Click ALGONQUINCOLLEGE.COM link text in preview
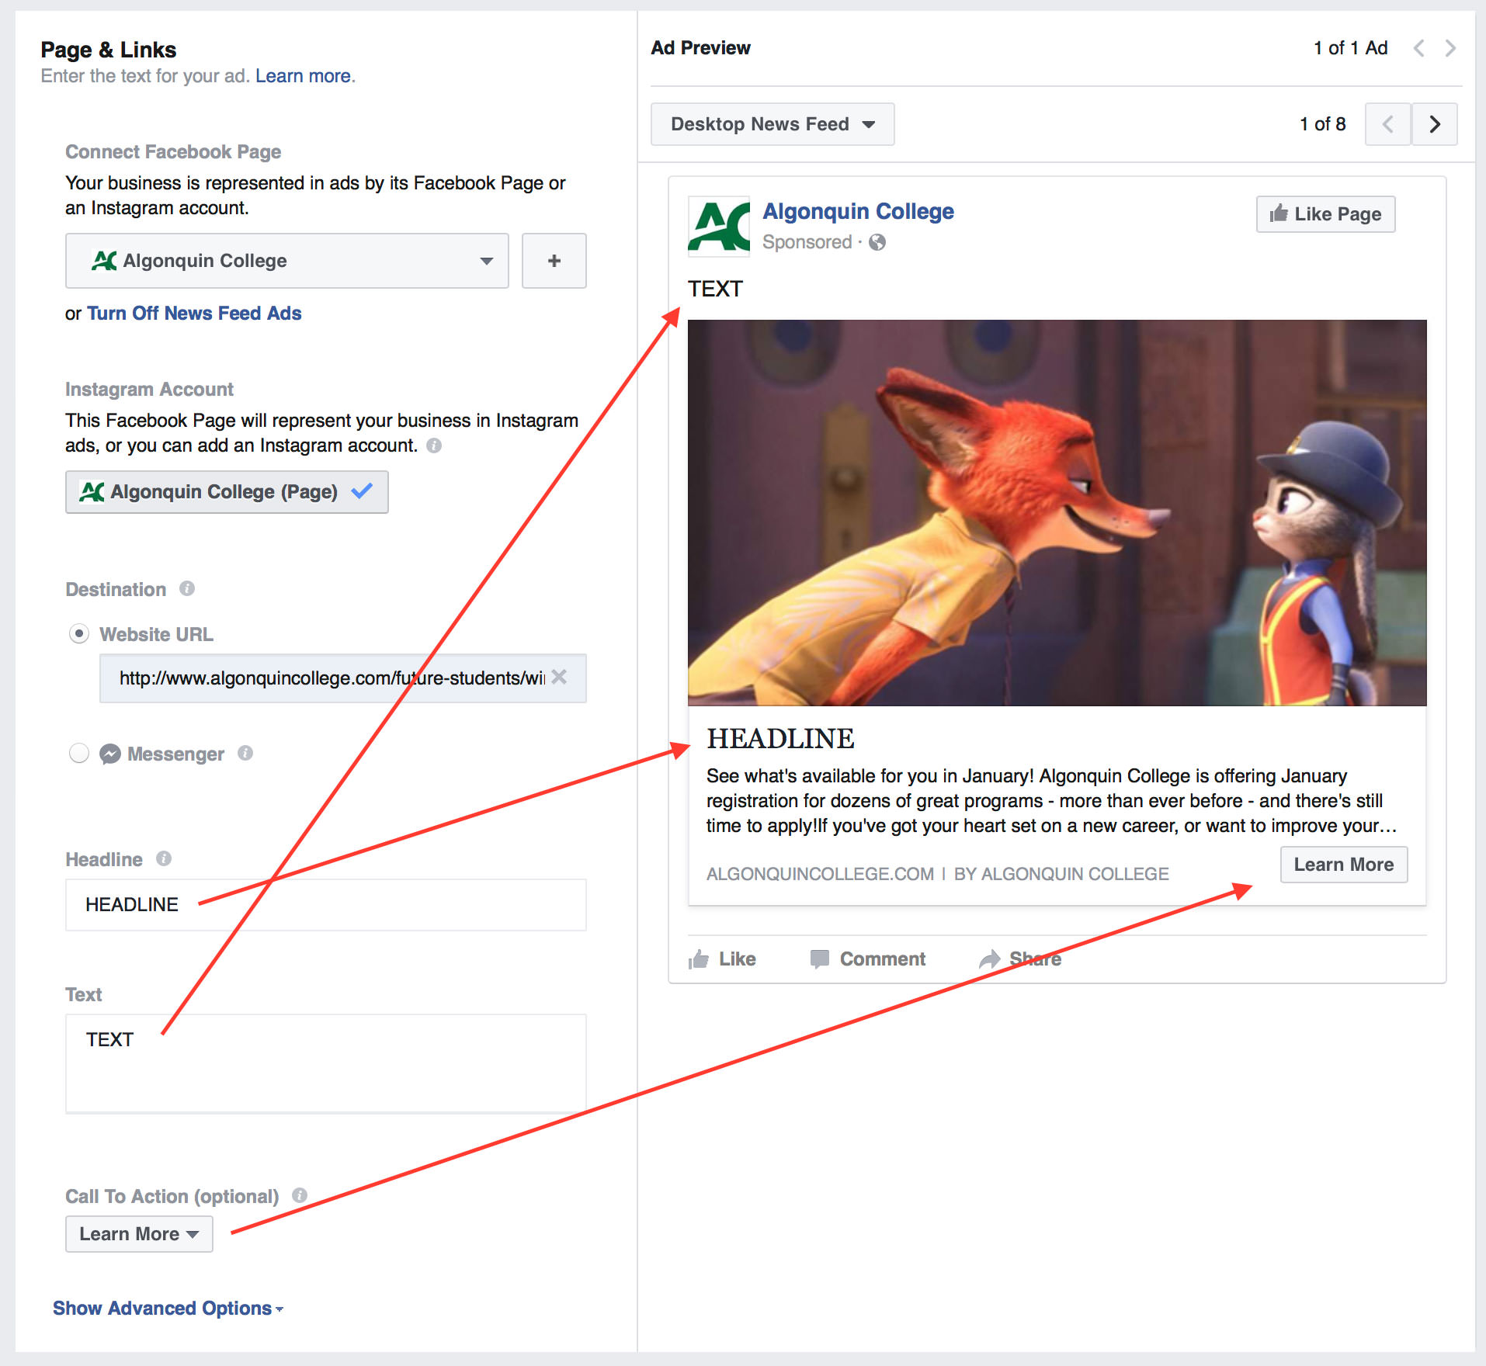 point(820,874)
